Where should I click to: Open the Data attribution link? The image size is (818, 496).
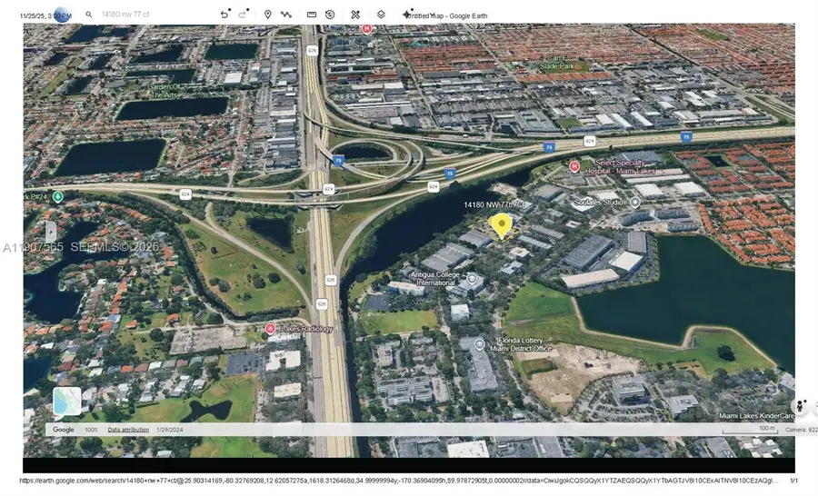(128, 429)
